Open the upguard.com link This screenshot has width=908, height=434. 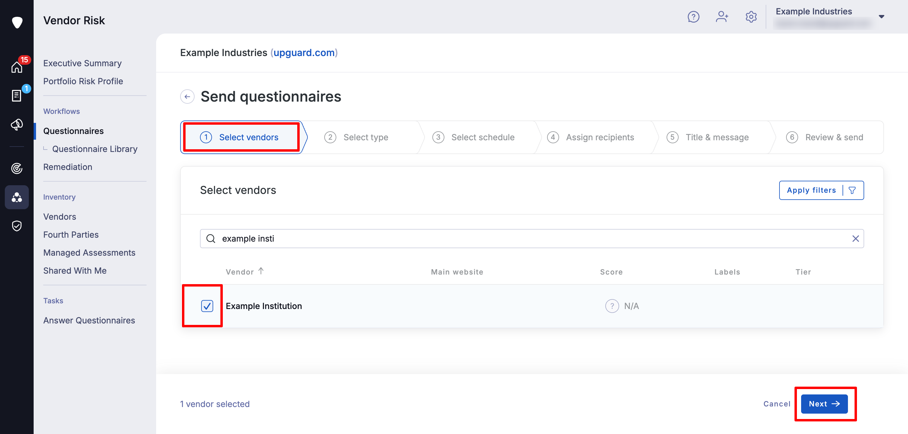304,52
